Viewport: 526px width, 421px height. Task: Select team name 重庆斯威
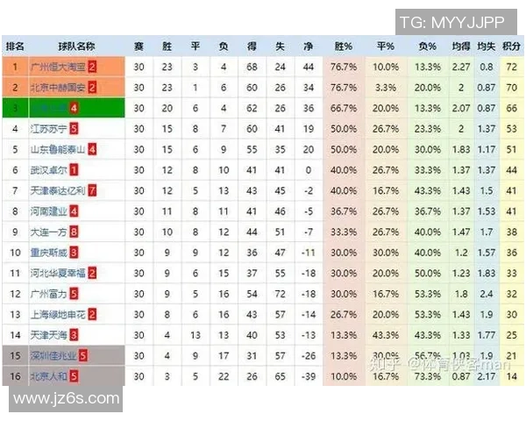(x=48, y=253)
